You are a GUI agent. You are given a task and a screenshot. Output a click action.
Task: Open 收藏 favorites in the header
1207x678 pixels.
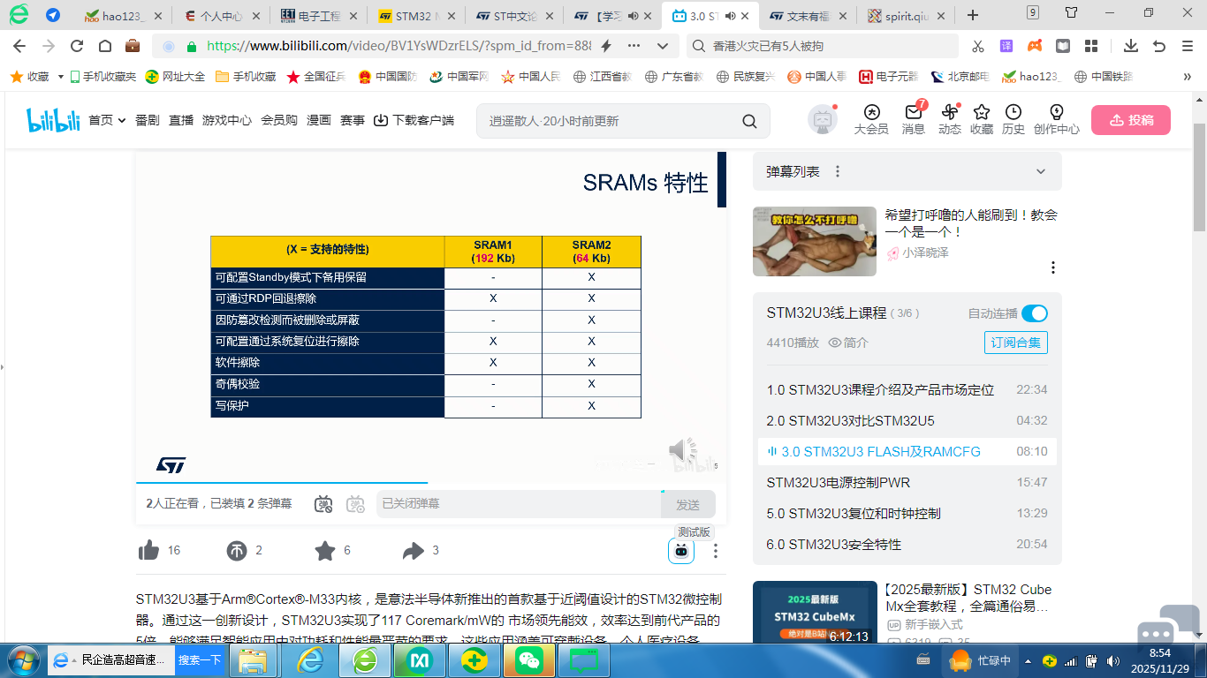click(982, 120)
